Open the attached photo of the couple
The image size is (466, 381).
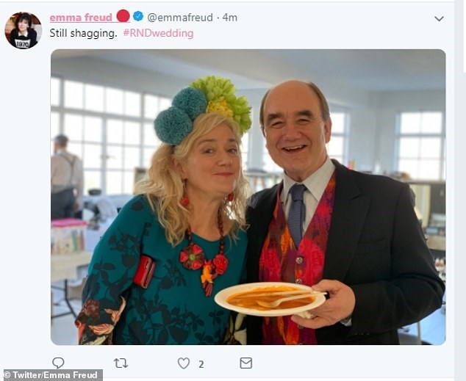tap(248, 197)
